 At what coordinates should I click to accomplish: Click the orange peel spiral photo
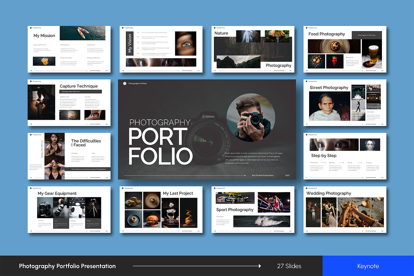point(189,213)
